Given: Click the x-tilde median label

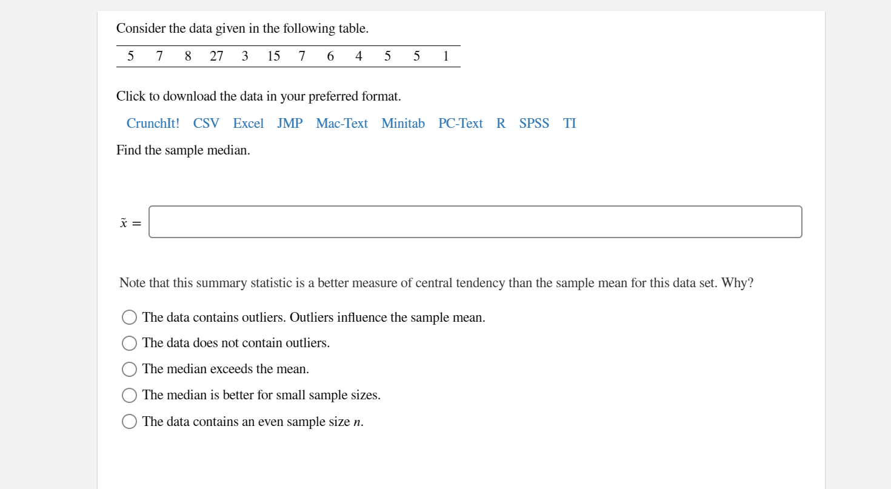Looking at the screenshot, I should click(x=128, y=222).
